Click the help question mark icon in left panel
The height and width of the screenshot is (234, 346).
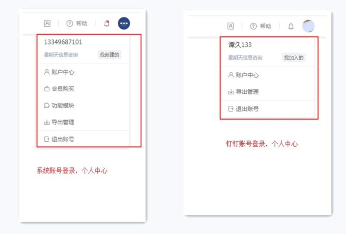tap(70, 23)
